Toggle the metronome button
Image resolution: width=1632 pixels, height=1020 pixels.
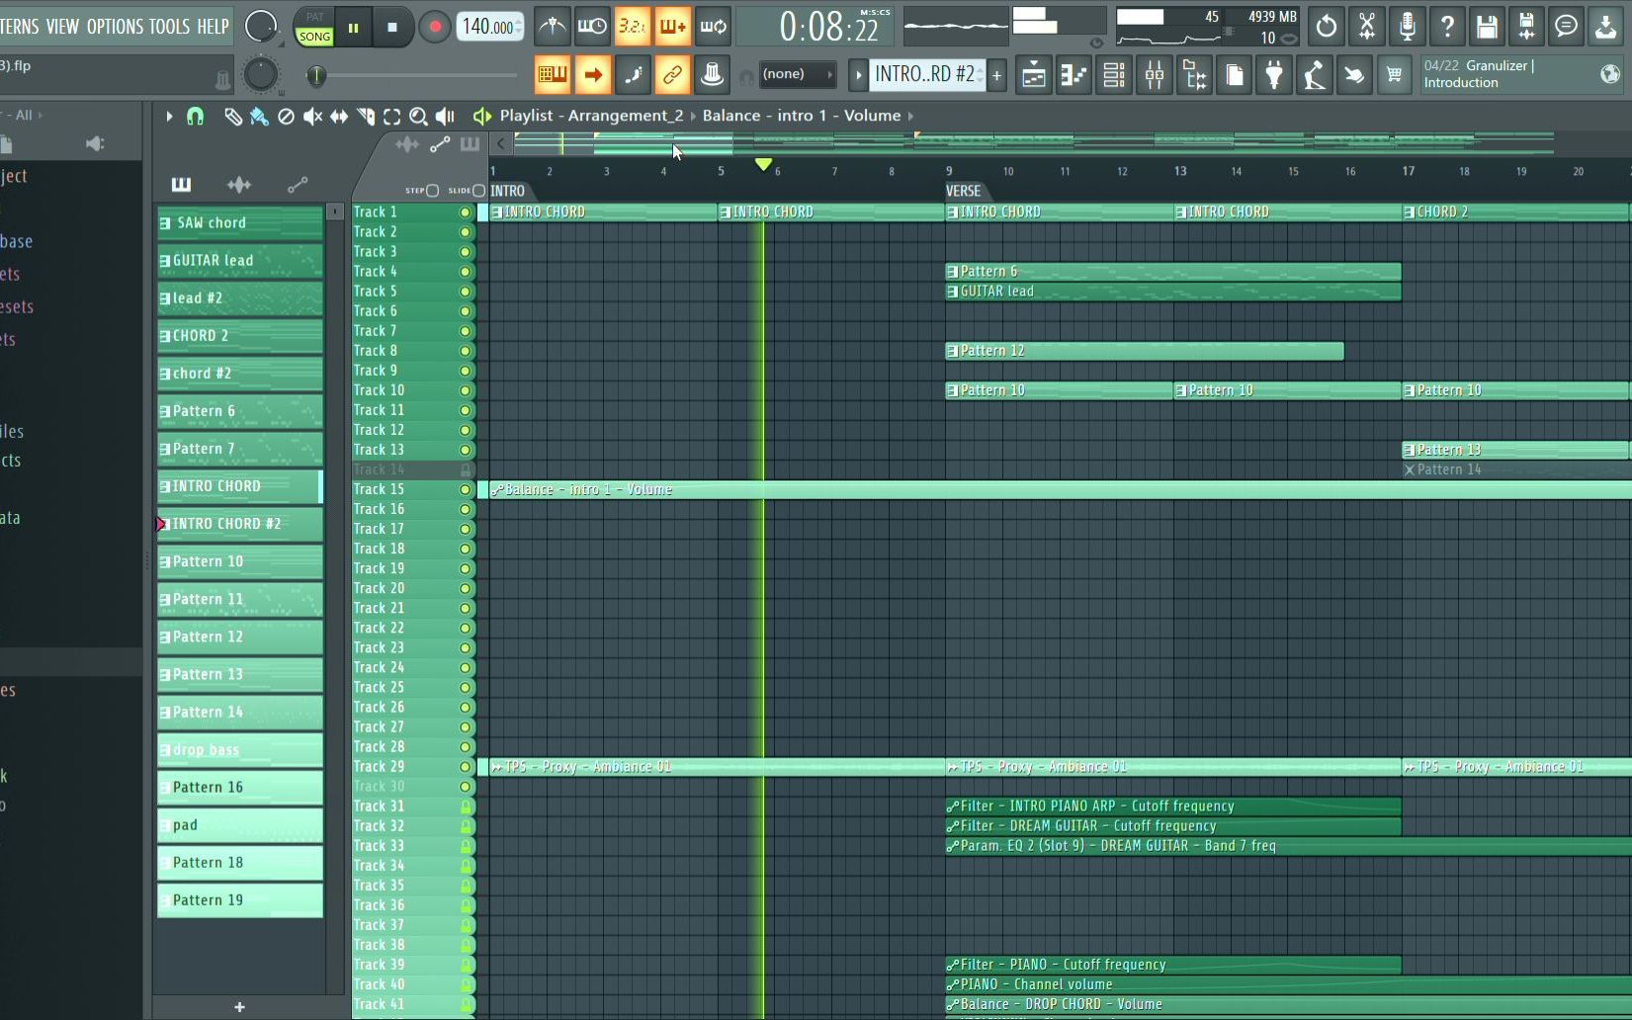[x=552, y=27]
